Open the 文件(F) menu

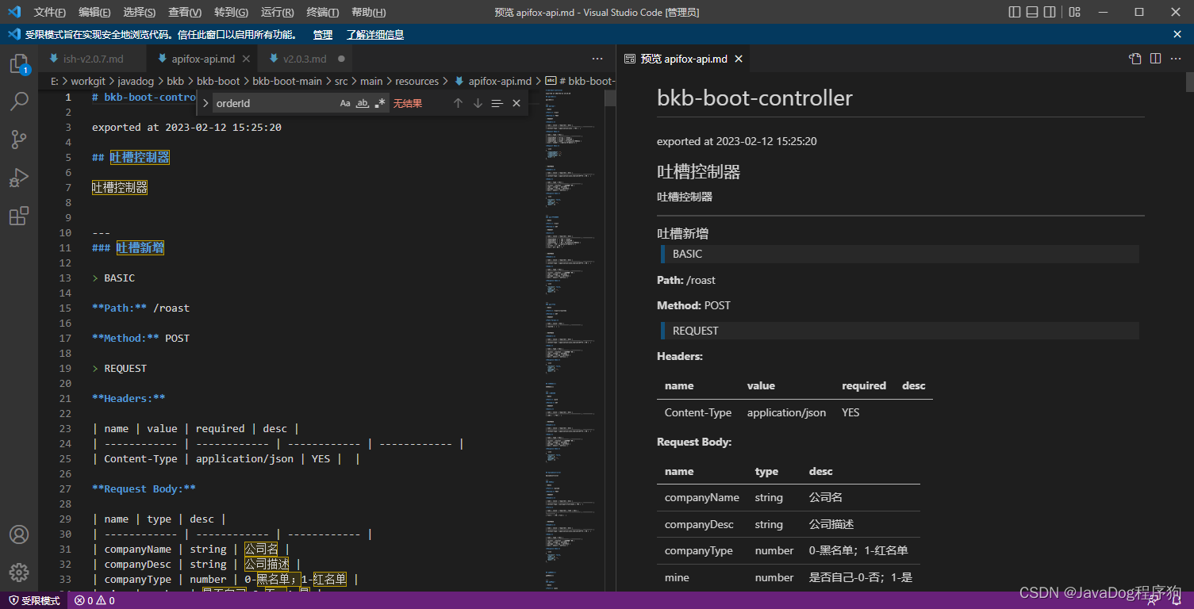(50, 12)
